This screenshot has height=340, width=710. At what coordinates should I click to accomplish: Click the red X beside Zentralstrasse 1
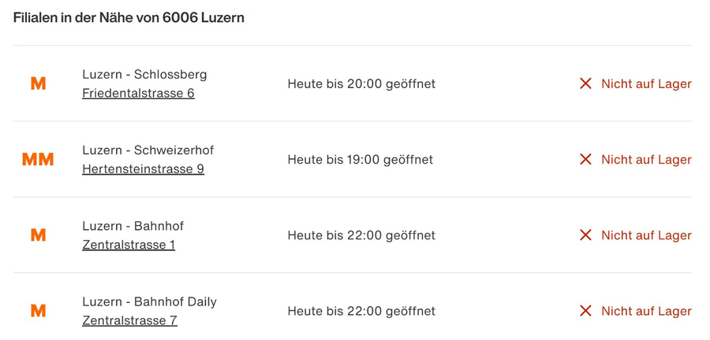tap(585, 235)
